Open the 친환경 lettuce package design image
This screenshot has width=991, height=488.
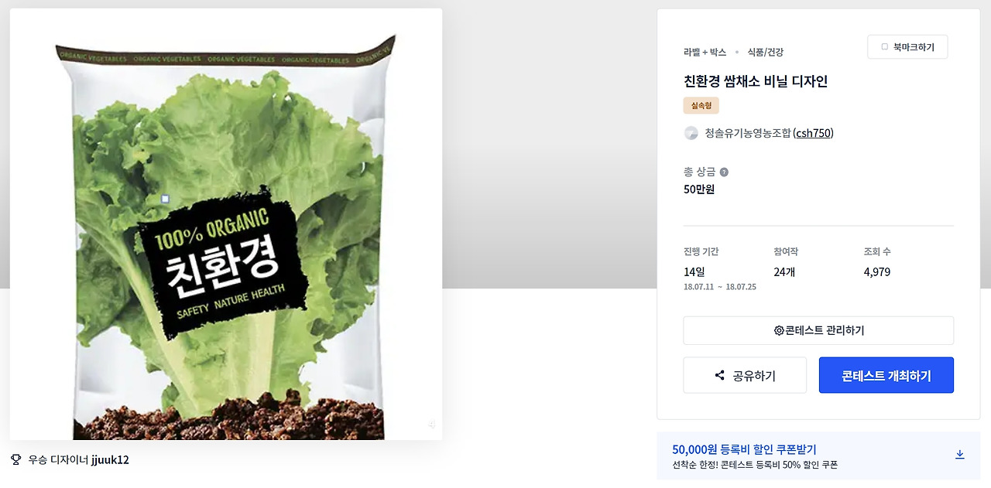226,224
